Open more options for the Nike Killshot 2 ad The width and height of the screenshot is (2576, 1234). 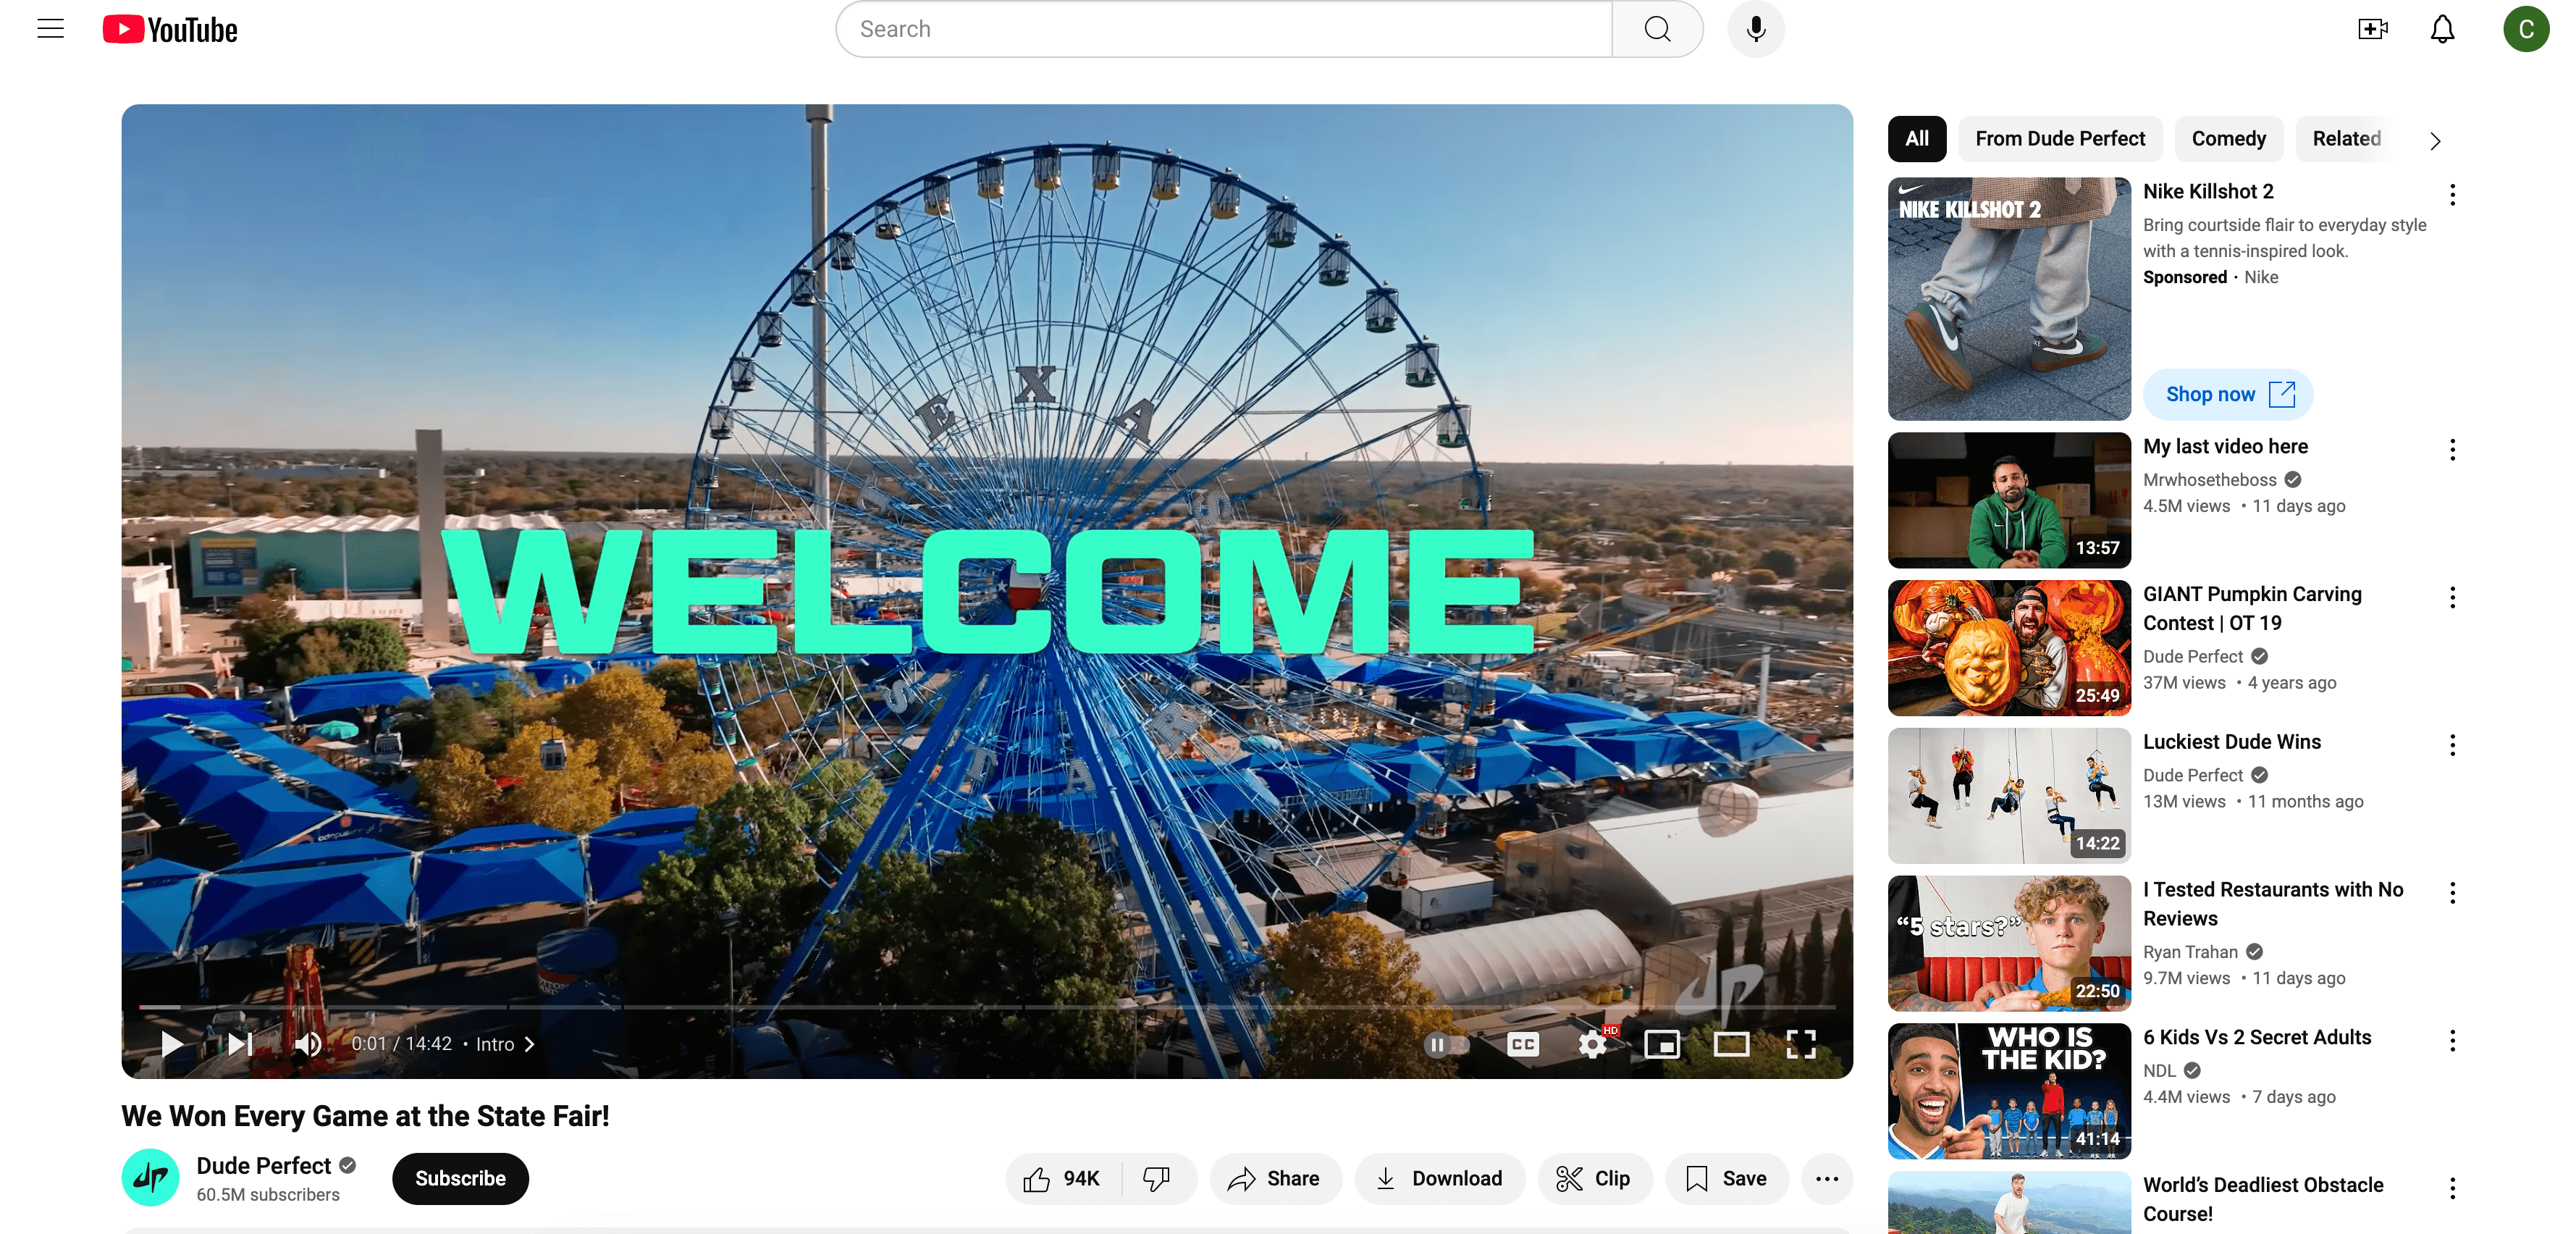pos(2452,195)
